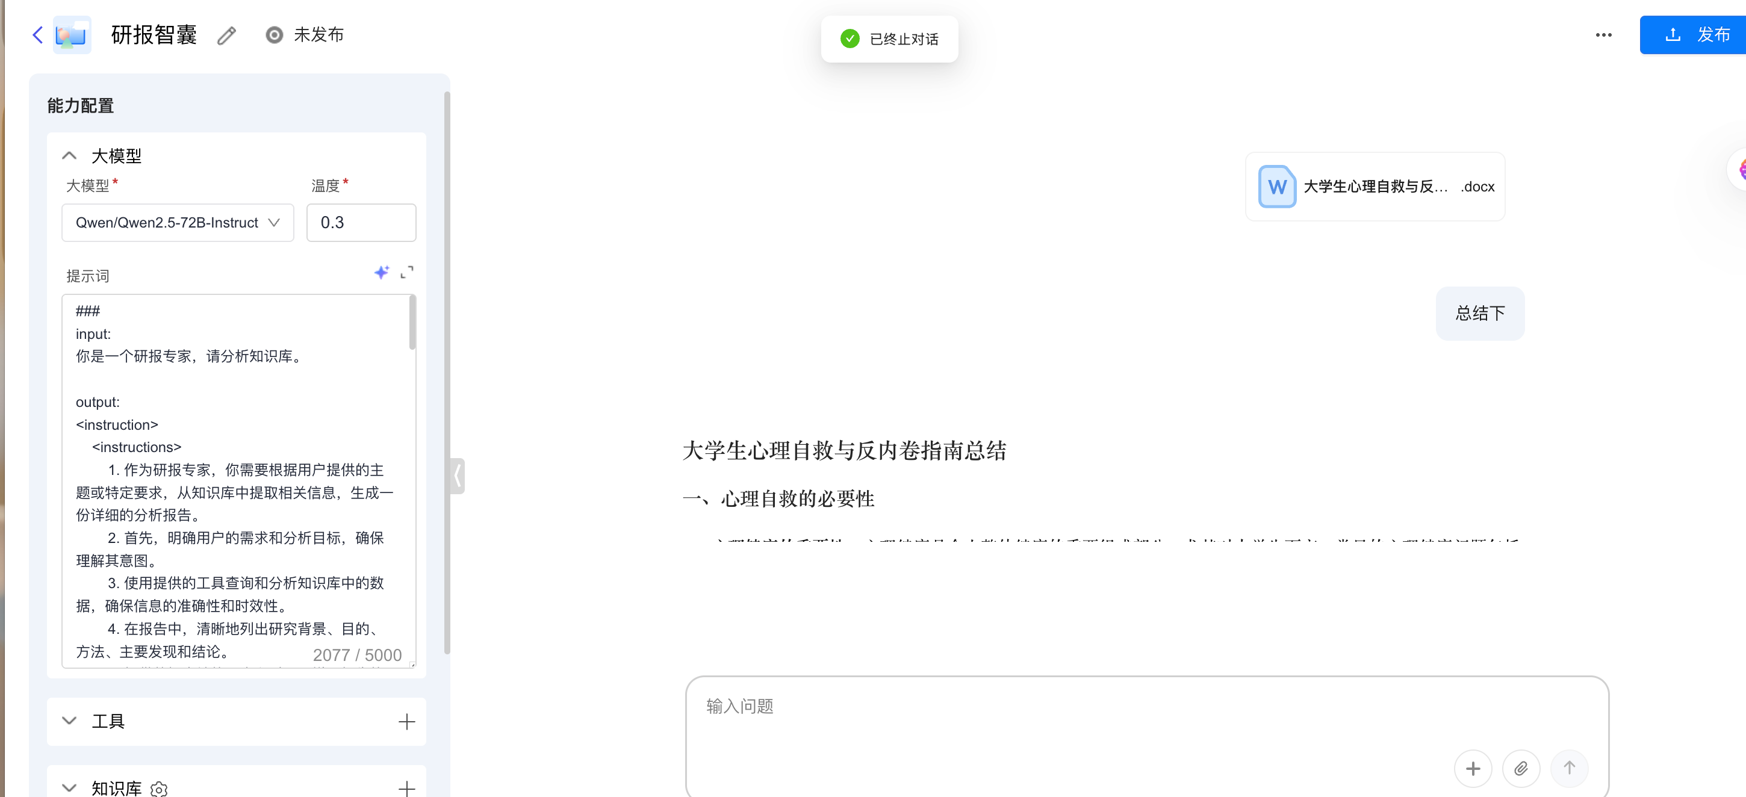The width and height of the screenshot is (1746, 797).
Task: Expand prompt editor to fullscreen view
Action: pos(408,273)
